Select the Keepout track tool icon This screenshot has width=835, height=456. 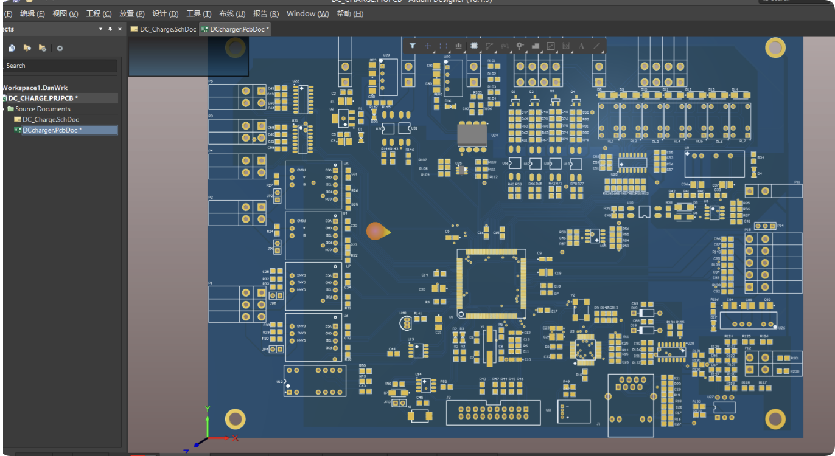[551, 46]
